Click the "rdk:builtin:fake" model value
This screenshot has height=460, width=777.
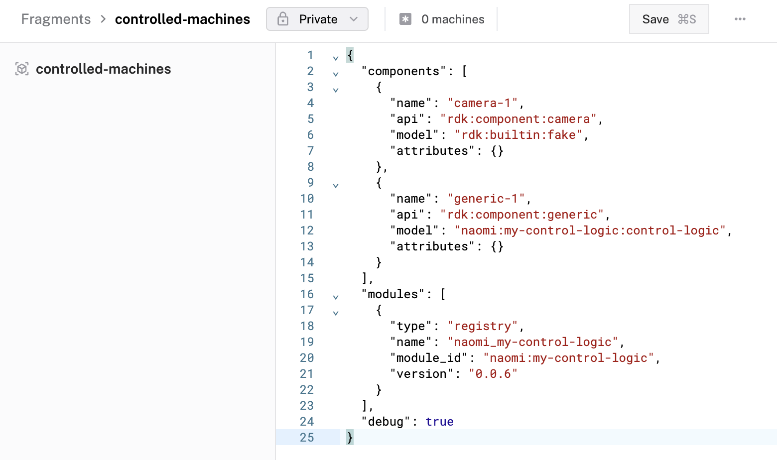coord(518,135)
